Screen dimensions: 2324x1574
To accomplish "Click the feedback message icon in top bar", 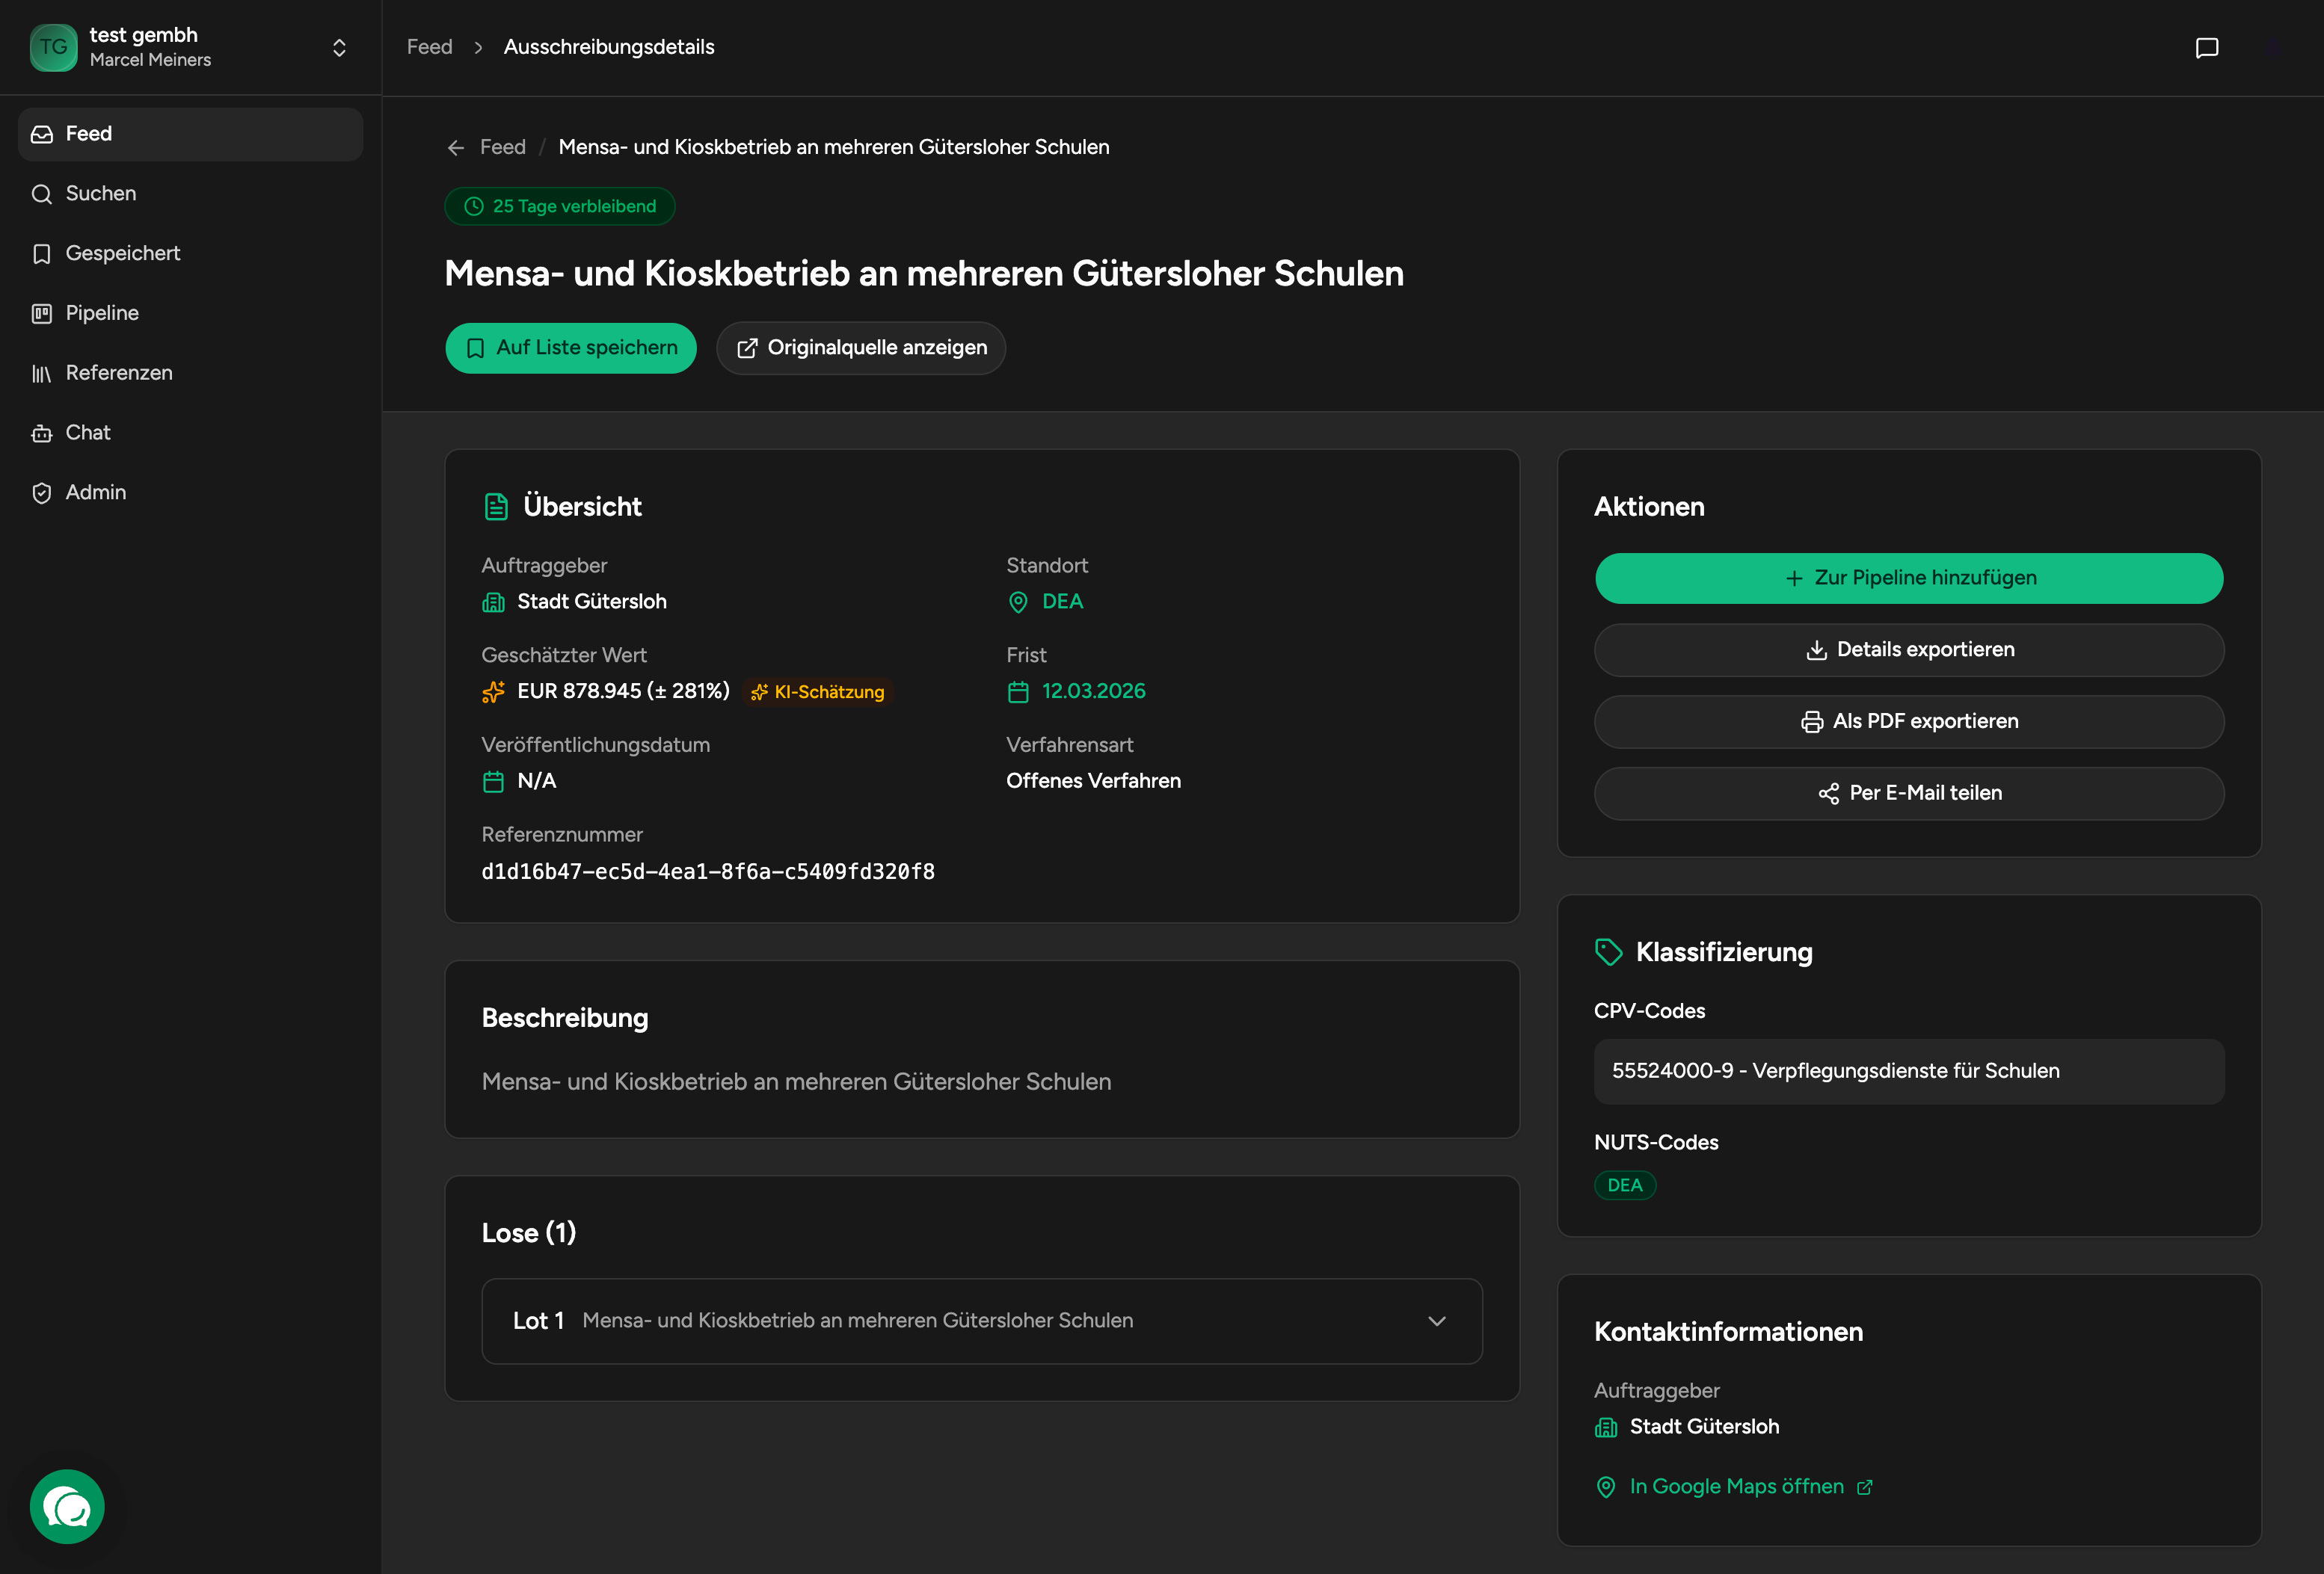I will coord(2206,48).
